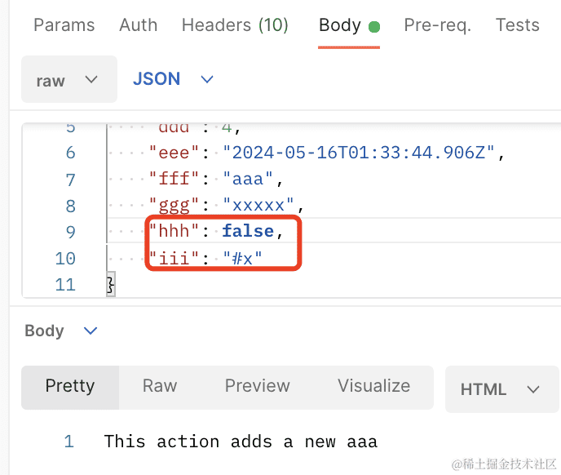The image size is (561, 475).
Task: Open the Headers (10) tab
Action: coord(235,25)
